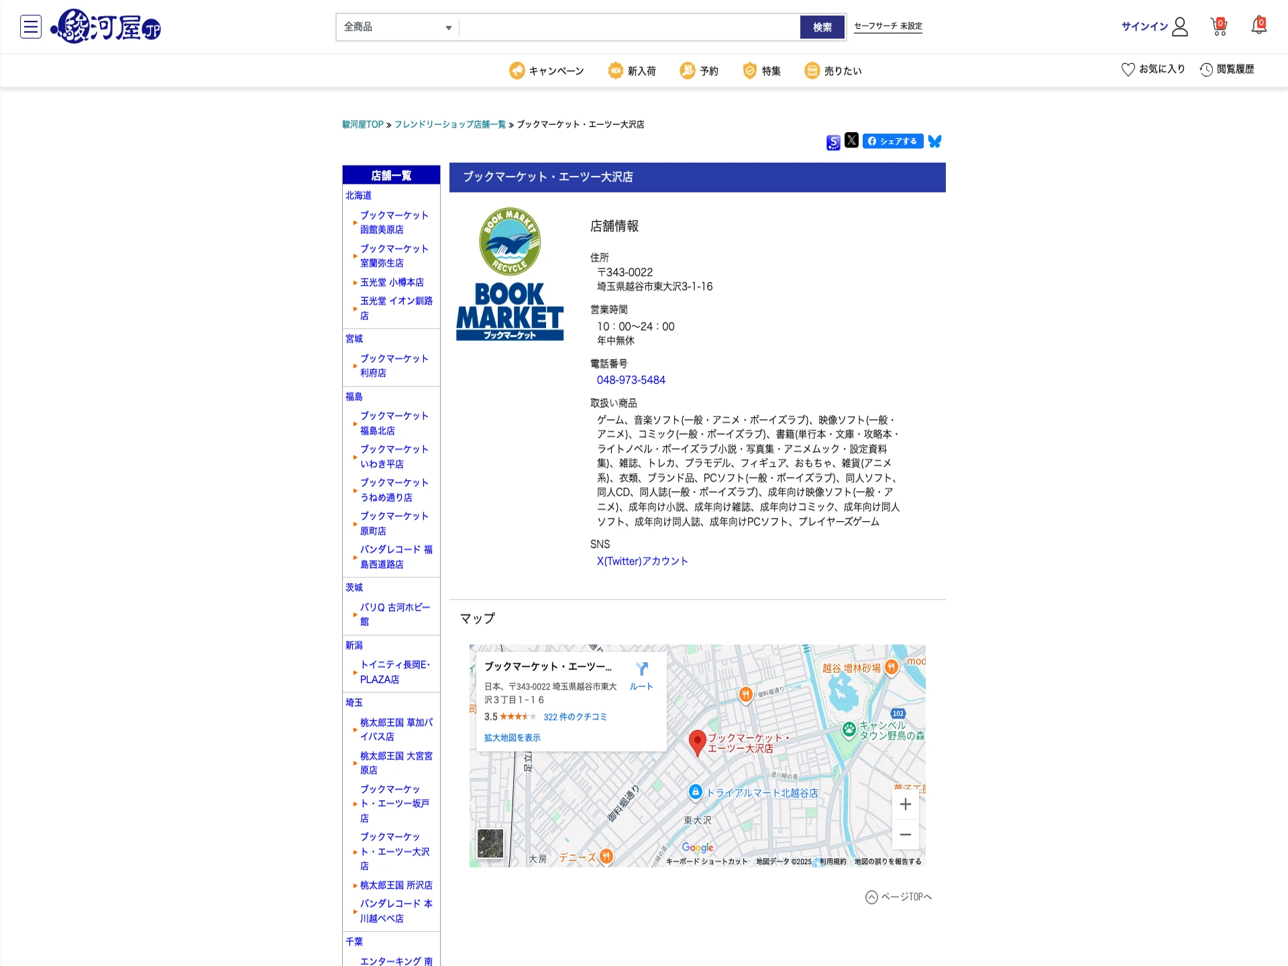Open バンダレコード 本川越ぺぺ店 link
Viewport: 1288px width, 966px height.
pyautogui.click(x=396, y=911)
